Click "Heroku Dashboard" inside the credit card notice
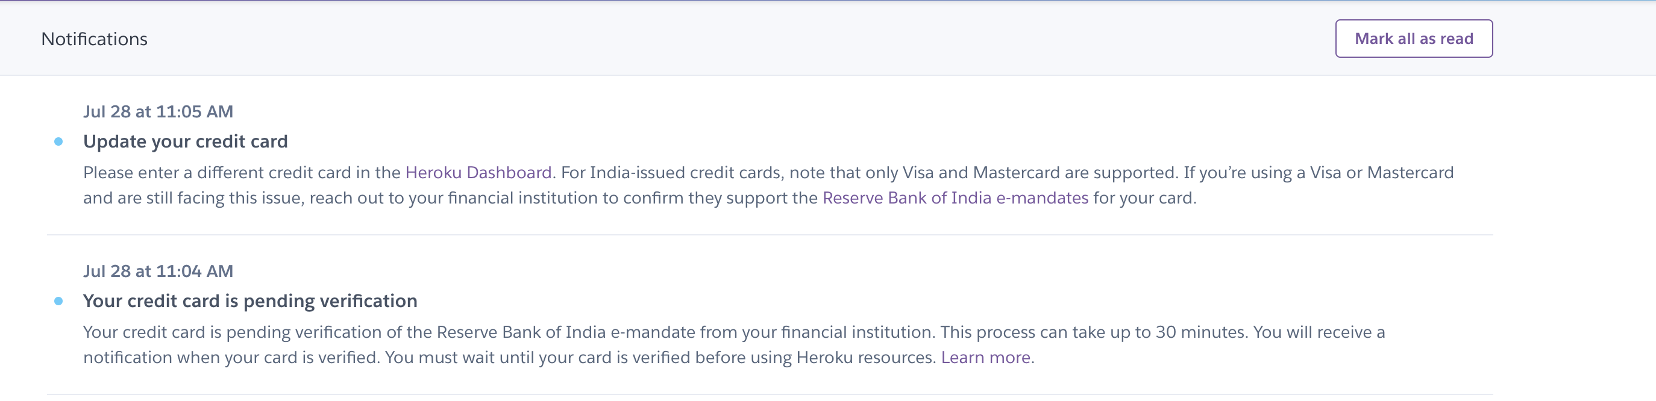The image size is (1656, 401). [x=478, y=172]
